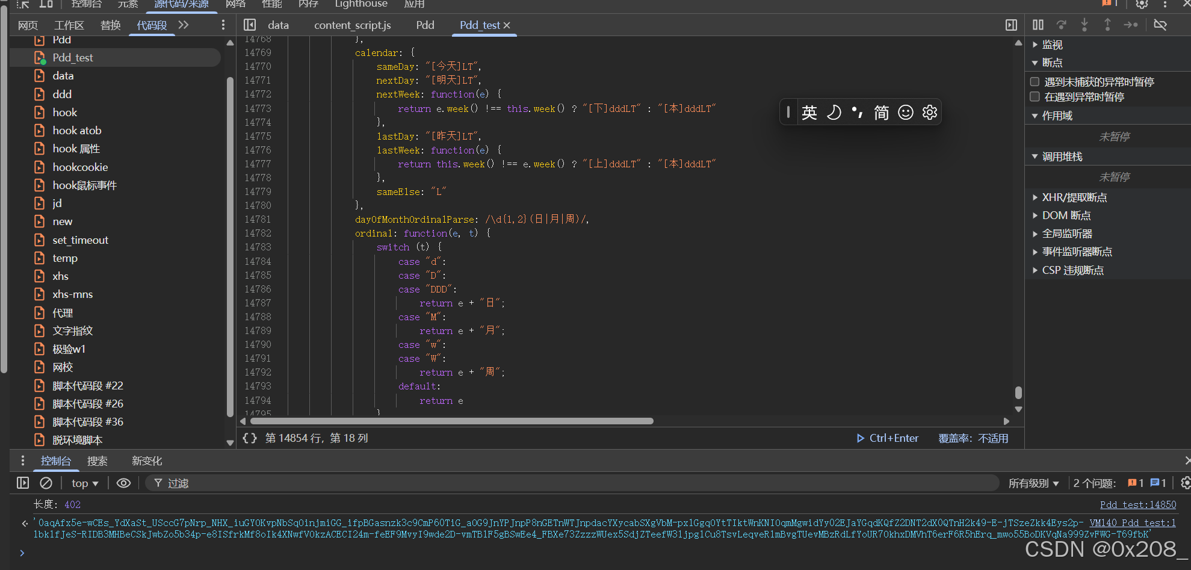Open IME emoji panel
This screenshot has width=1191, height=570.
[x=906, y=113]
